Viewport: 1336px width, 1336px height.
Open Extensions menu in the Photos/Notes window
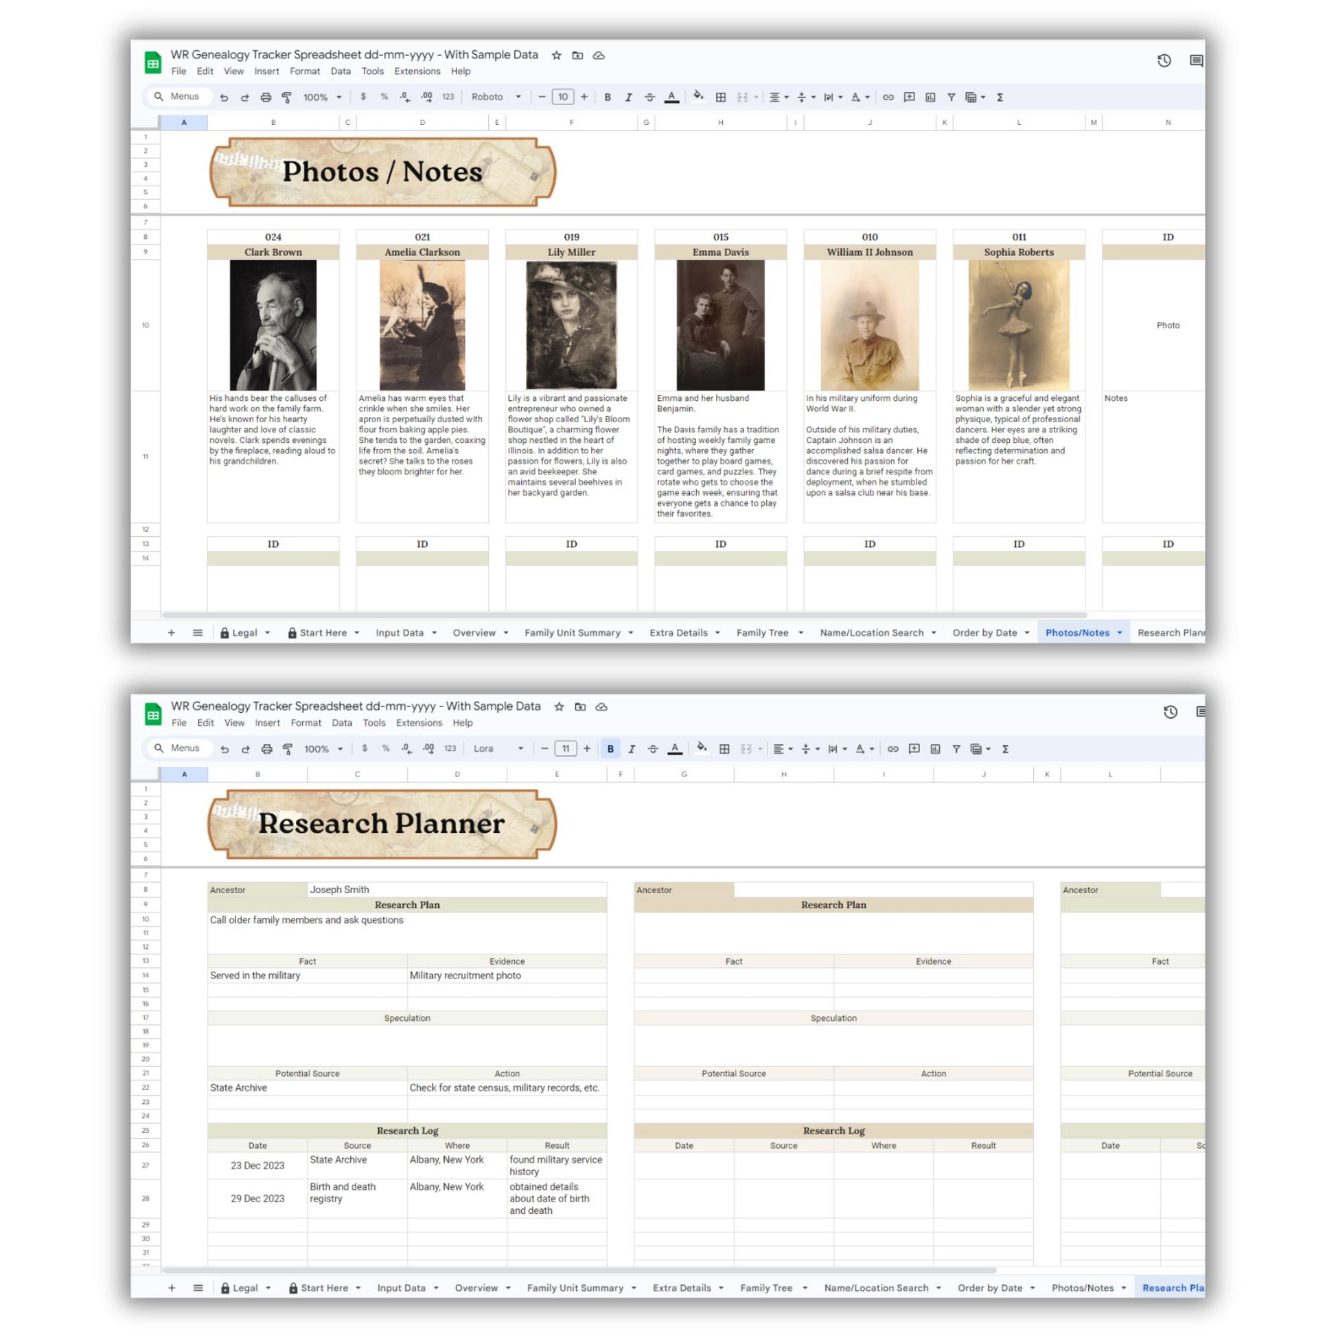click(417, 71)
